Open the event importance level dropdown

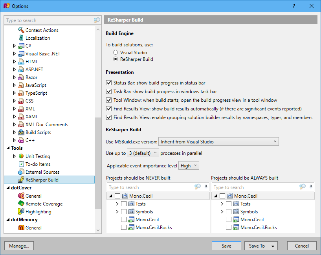189,165
